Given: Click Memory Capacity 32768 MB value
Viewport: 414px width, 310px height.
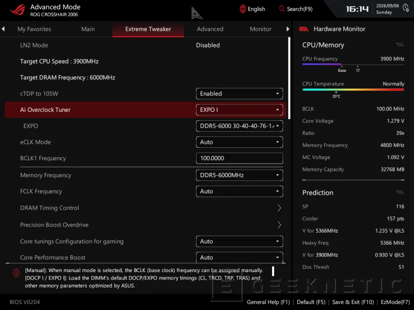Looking at the screenshot, I should [x=393, y=169].
